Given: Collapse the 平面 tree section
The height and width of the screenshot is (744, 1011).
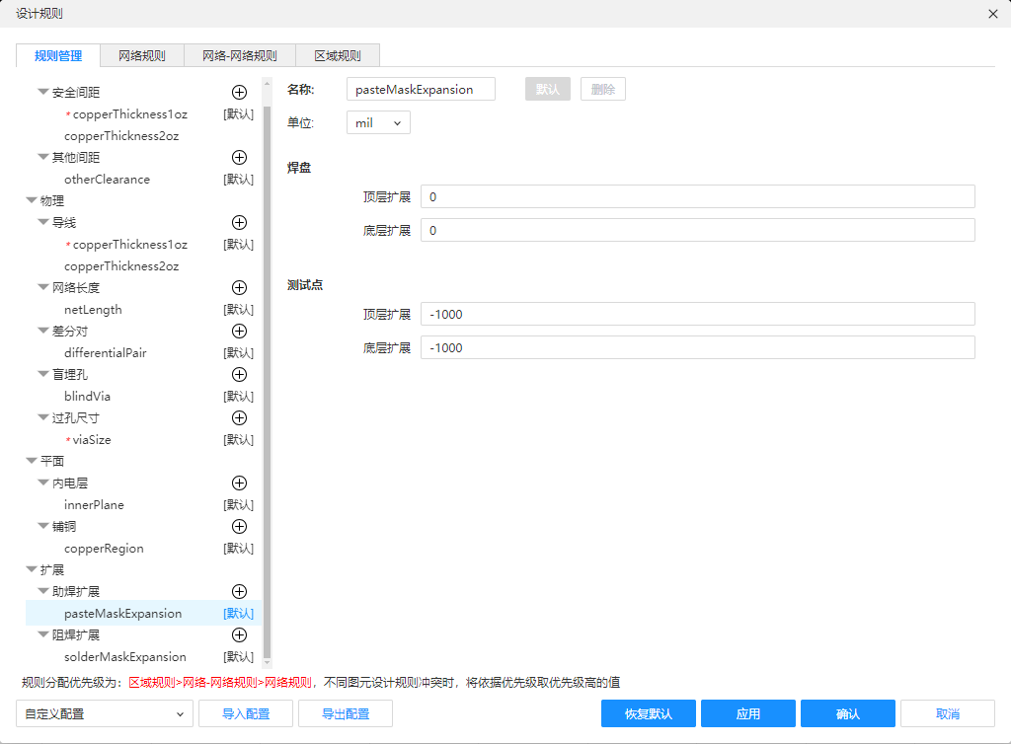Looking at the screenshot, I should pyautogui.click(x=31, y=461).
